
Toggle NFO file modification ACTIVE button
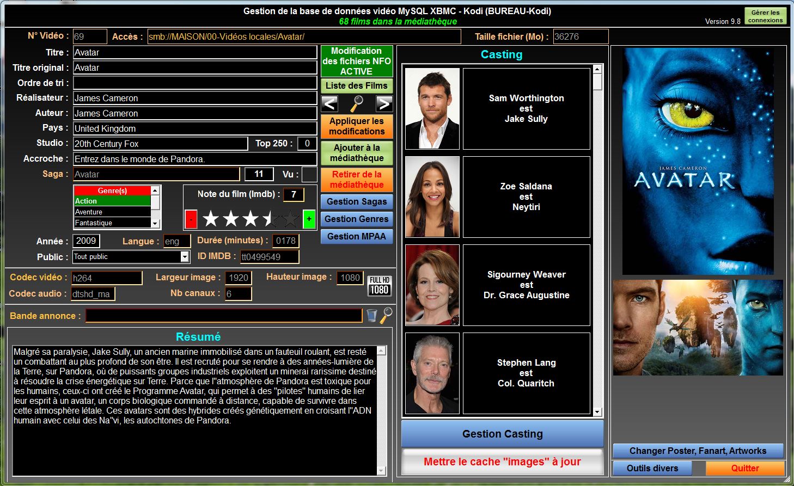click(357, 61)
